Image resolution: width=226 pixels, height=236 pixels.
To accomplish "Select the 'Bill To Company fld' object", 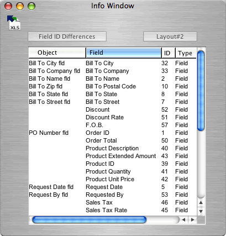I will [x=55, y=71].
